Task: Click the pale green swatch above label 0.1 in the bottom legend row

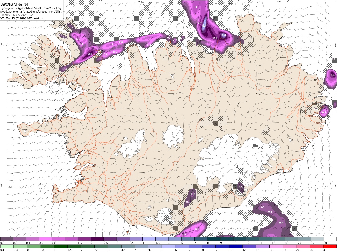Action: point(7,246)
